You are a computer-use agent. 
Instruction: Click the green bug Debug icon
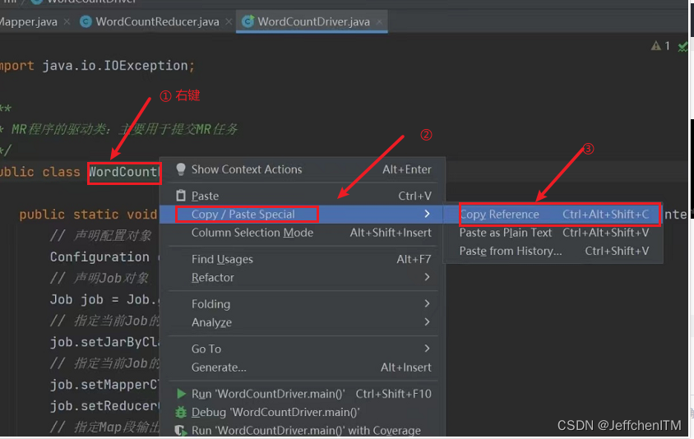coord(181,412)
